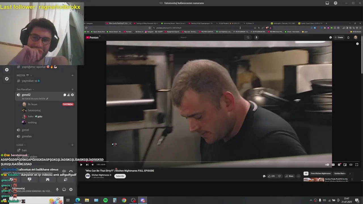Expand filter chips with right chevron
Image resolution: width=363 pixels, height=204 pixels.
(x=350, y=173)
